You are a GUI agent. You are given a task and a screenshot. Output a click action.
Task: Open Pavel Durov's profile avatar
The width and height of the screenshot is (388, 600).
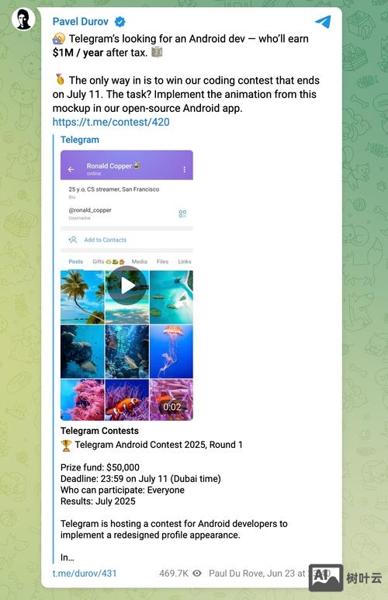click(23, 19)
